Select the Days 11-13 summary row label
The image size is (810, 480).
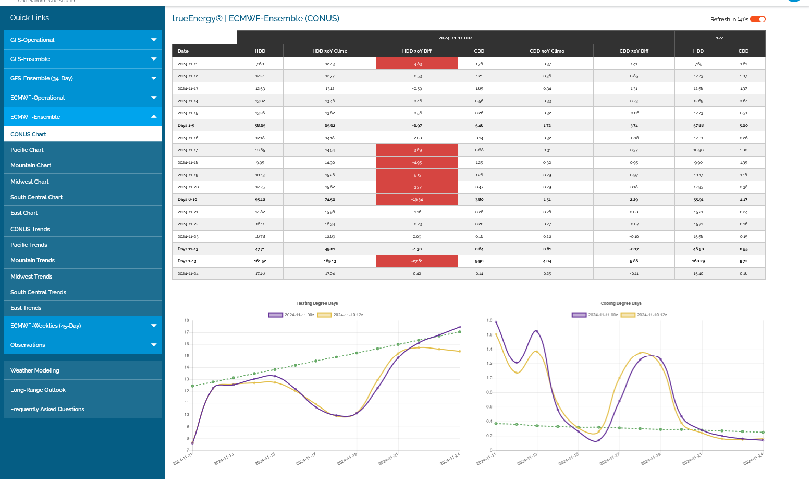(204, 249)
